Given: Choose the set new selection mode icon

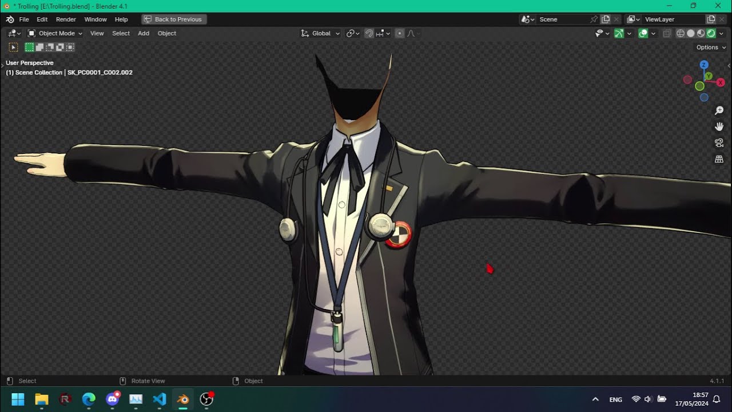Looking at the screenshot, I should 29,47.
